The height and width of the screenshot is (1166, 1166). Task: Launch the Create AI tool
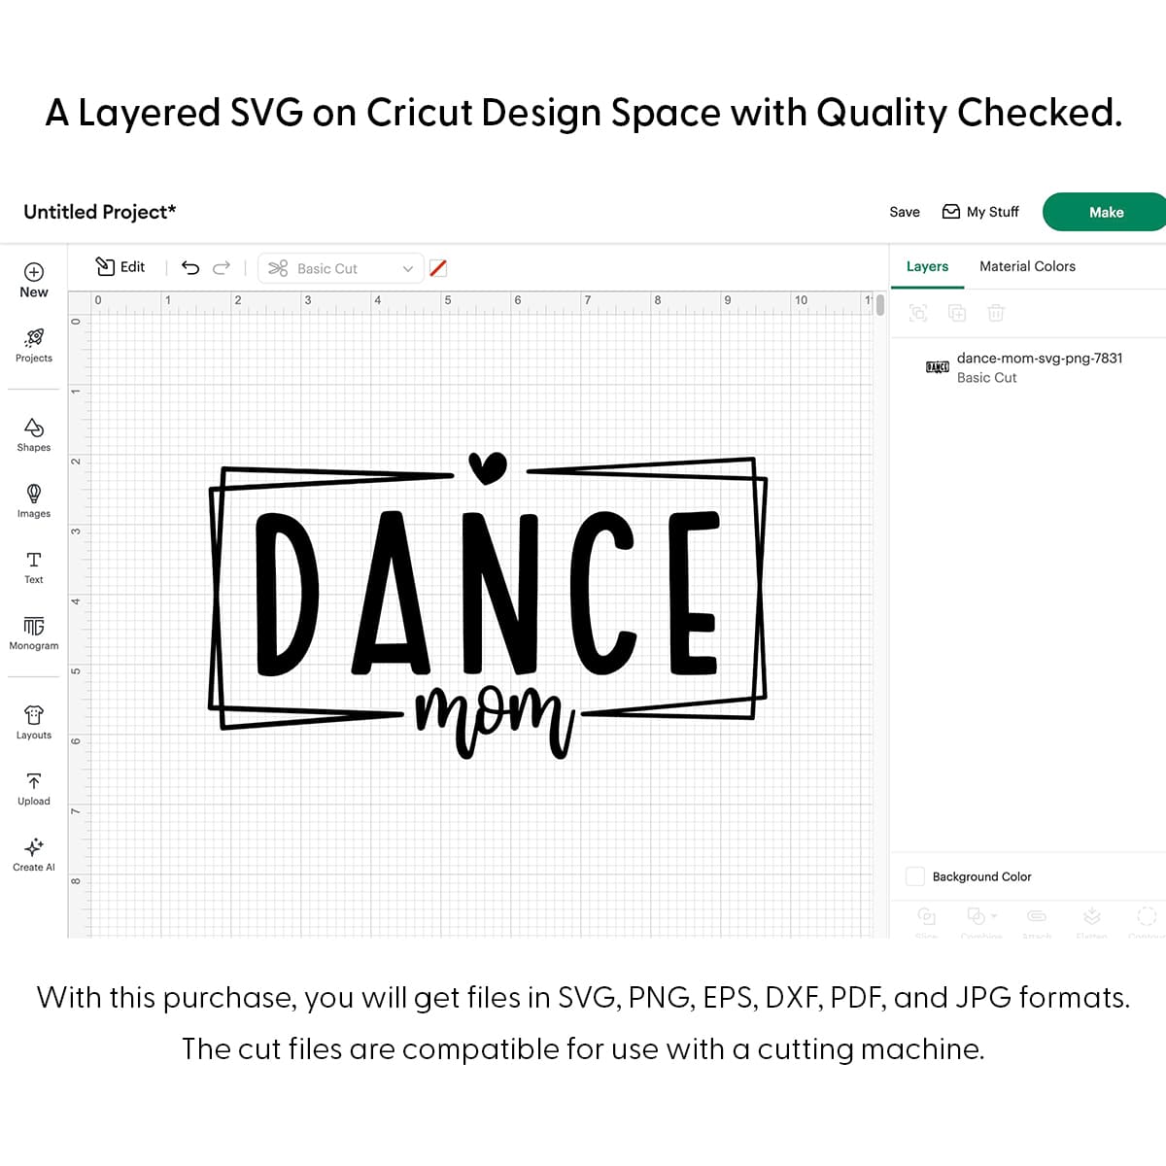point(34,853)
